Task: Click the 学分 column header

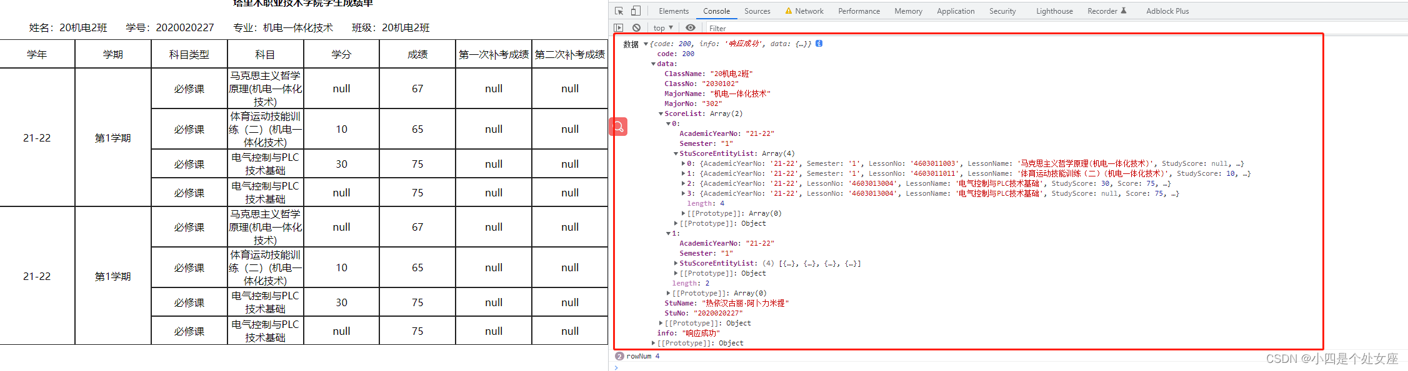Action: (341, 54)
